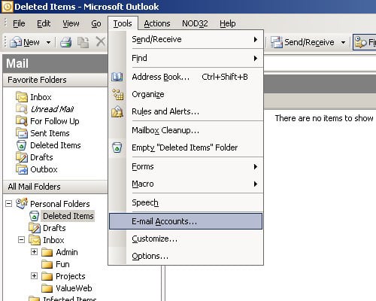Click the Delete X toolbar icon
376x301 pixels.
101,41
